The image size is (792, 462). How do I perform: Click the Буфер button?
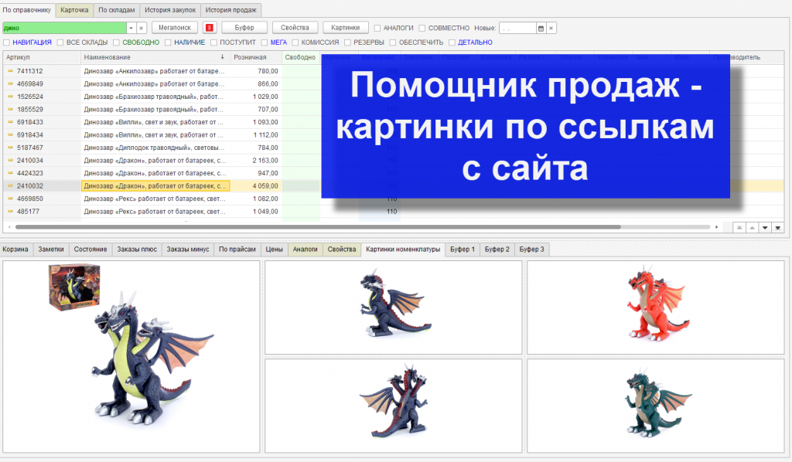pyautogui.click(x=244, y=28)
